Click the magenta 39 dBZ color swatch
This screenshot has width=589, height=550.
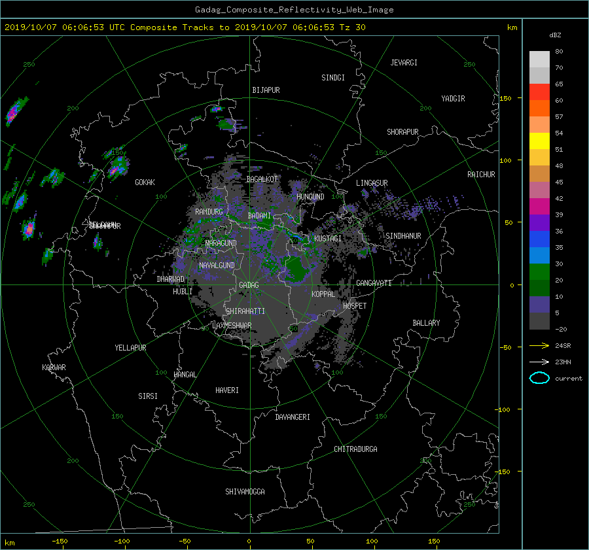539,206
